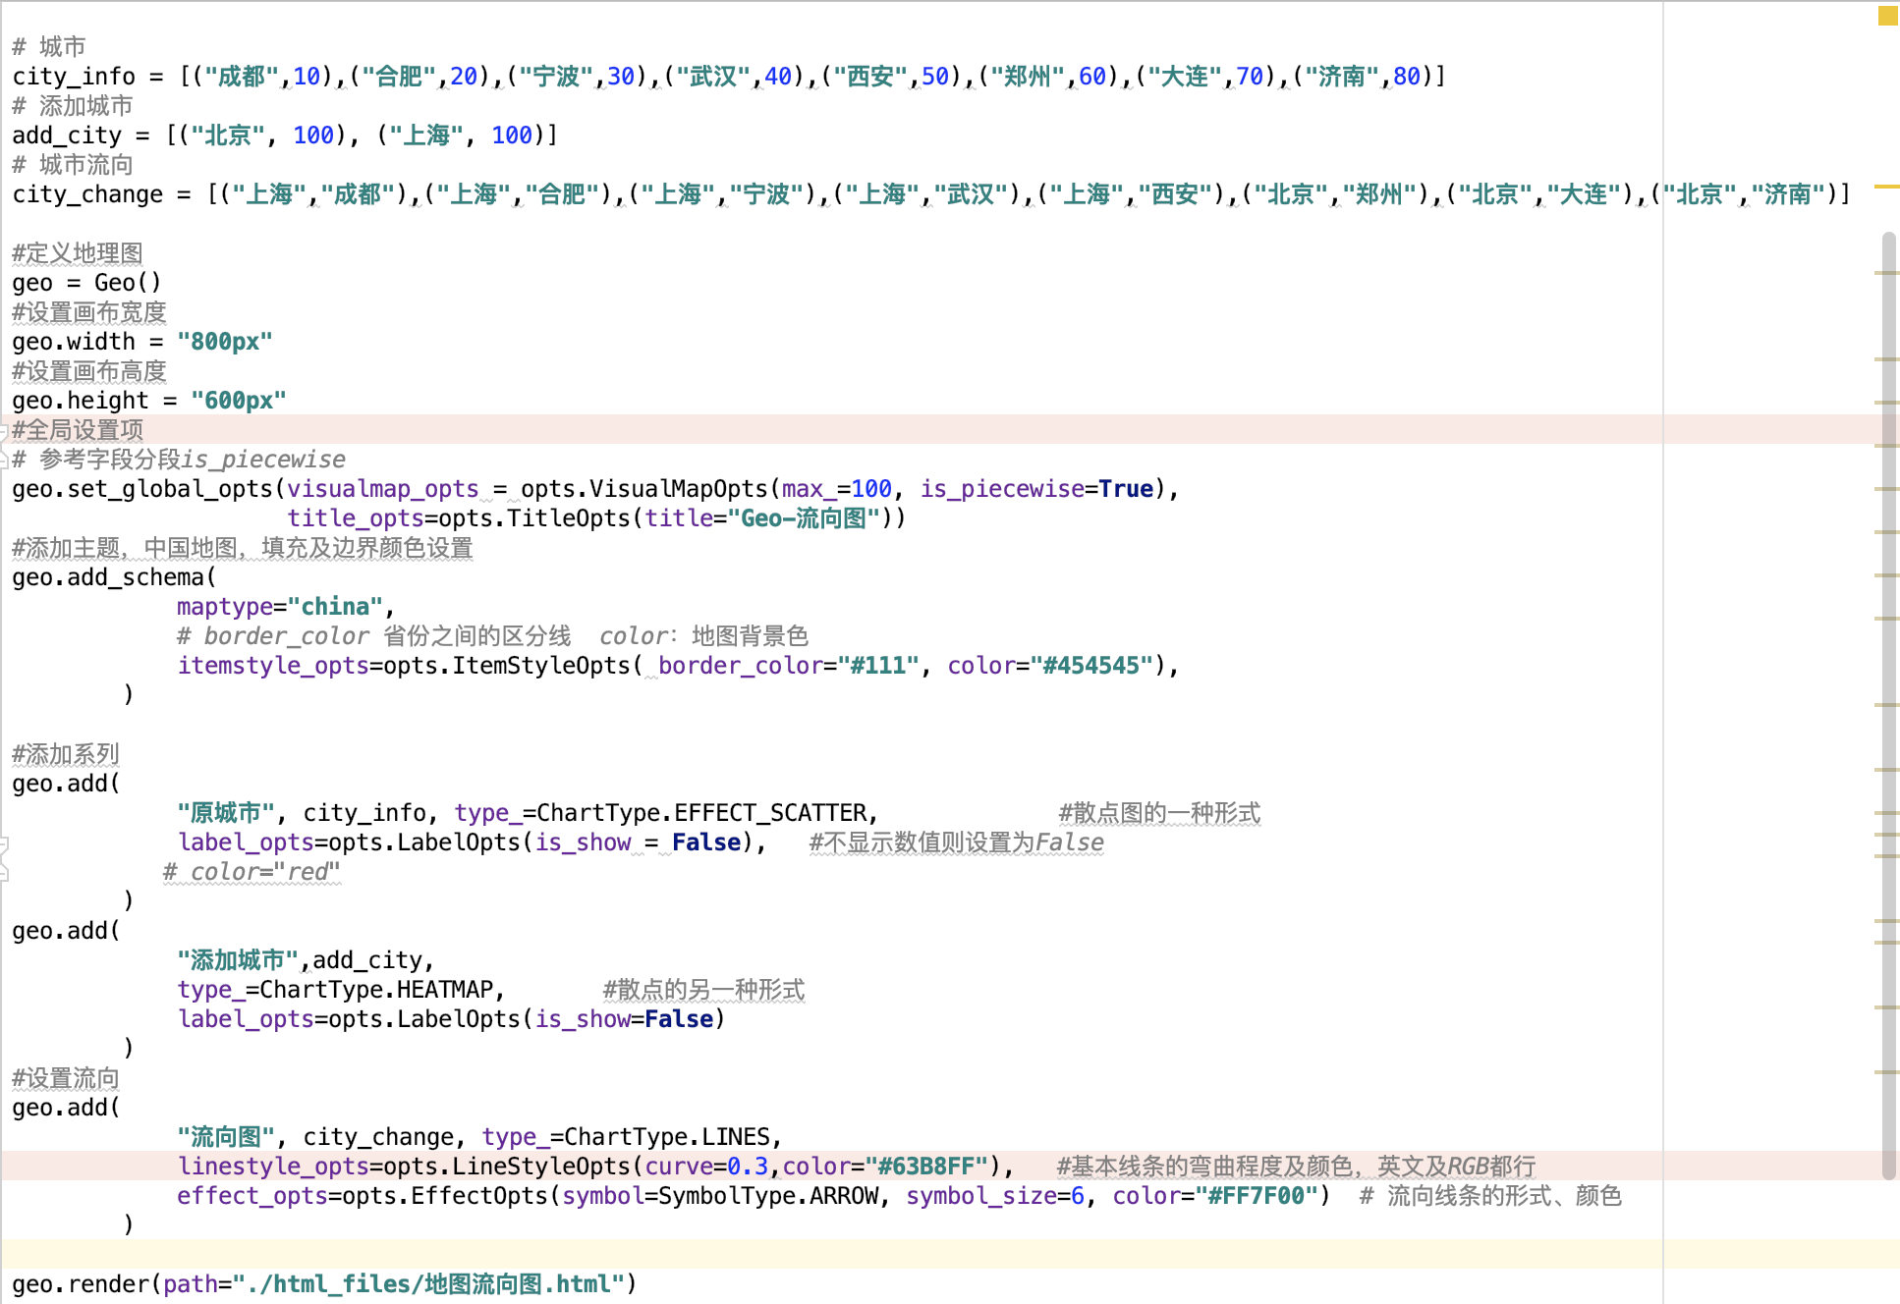Click the "#63B8FF" line color string
This screenshot has width=1900, height=1304.
[x=925, y=1167]
